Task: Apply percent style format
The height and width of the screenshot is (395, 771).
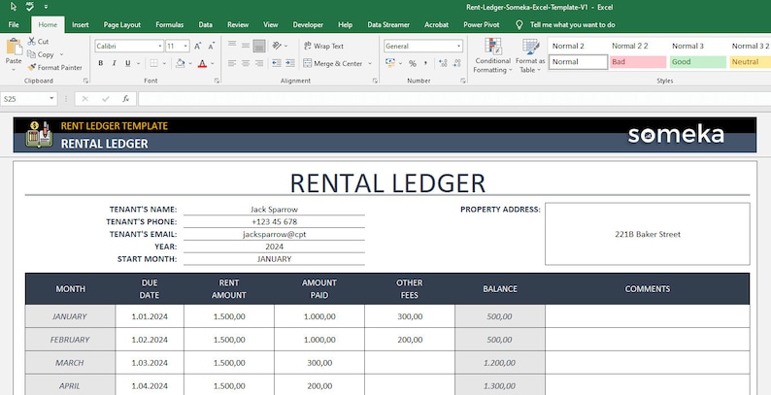Action: pyautogui.click(x=413, y=63)
